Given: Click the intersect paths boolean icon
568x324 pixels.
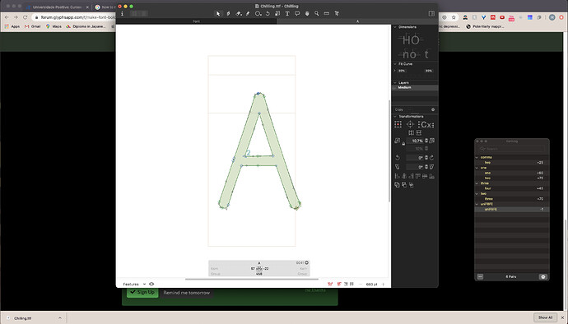Looking at the screenshot, I should 412,185.
